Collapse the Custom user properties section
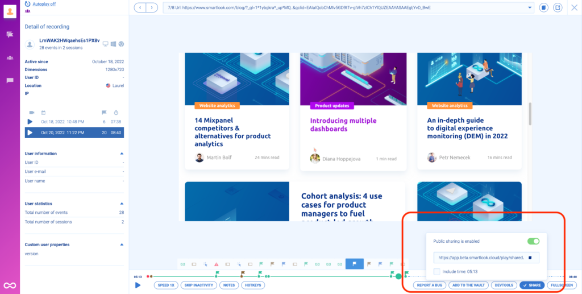The width and height of the screenshot is (582, 294). 122,245
